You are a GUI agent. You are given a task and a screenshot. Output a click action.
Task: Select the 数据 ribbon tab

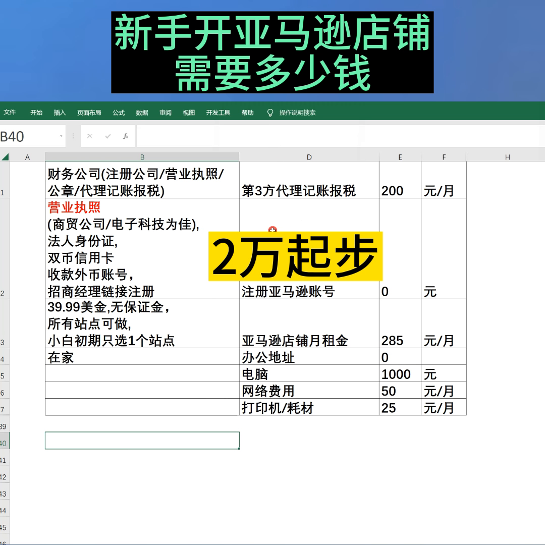tap(142, 113)
